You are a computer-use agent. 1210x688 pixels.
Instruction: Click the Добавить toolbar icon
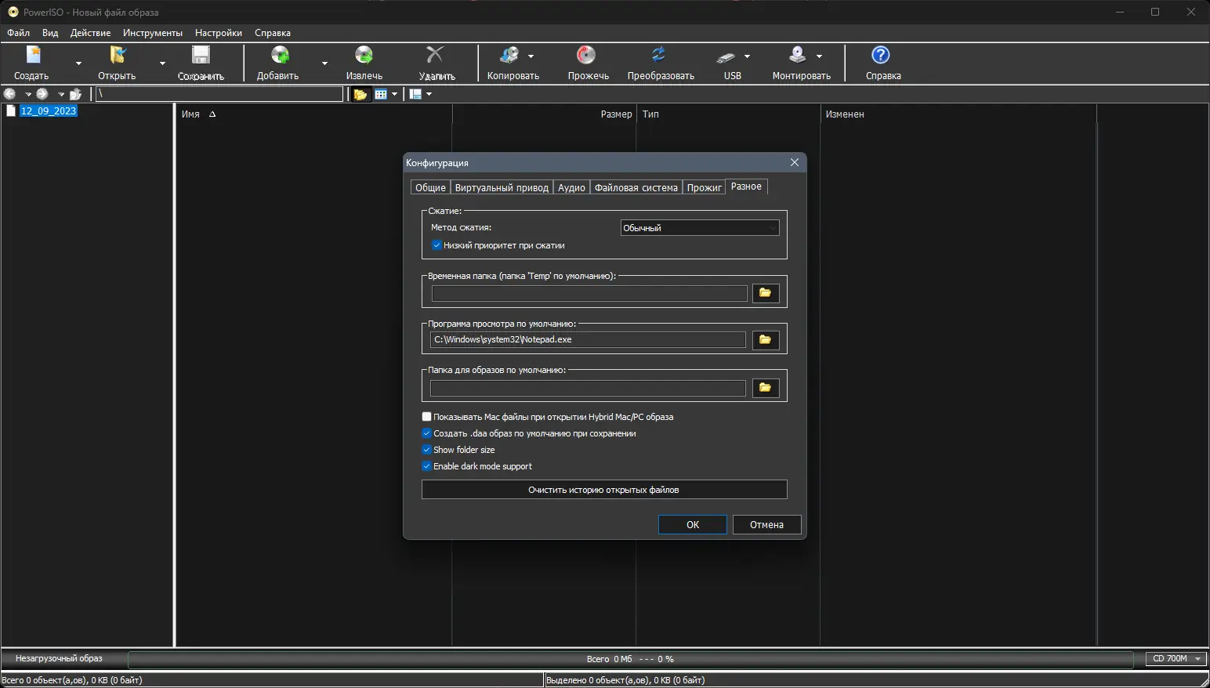click(x=280, y=55)
